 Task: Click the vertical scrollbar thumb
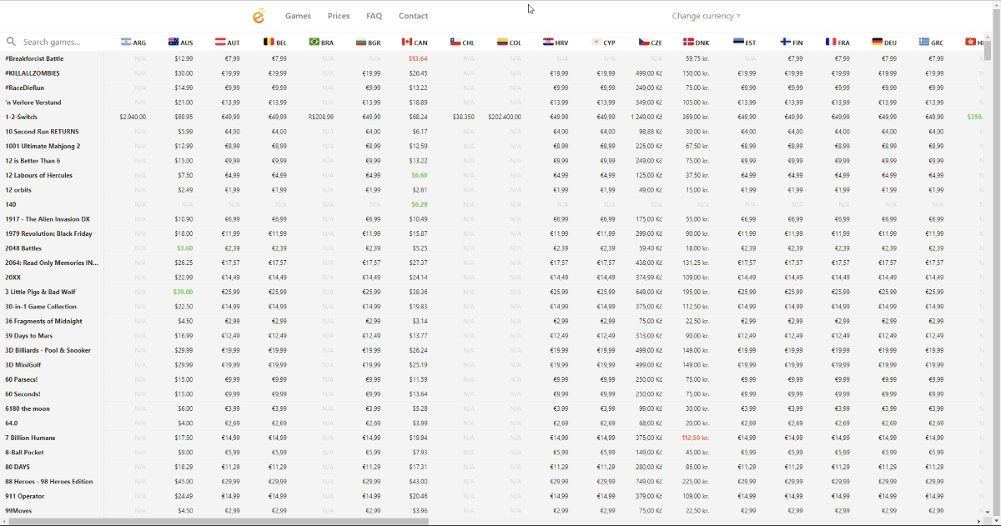988,50
